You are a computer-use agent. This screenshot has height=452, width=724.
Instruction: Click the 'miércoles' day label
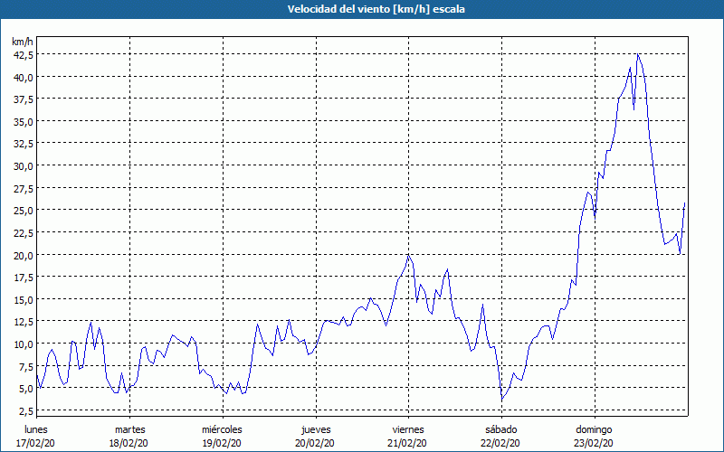click(x=222, y=430)
